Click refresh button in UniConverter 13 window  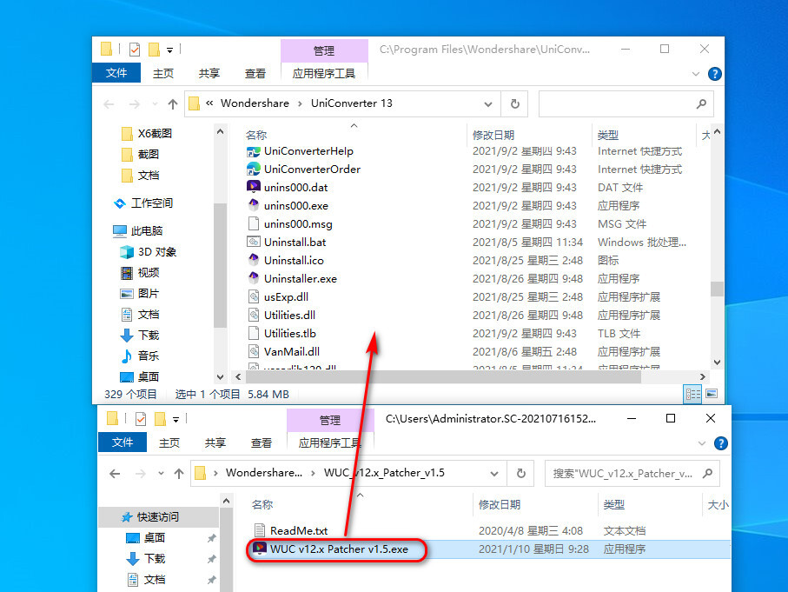514,103
